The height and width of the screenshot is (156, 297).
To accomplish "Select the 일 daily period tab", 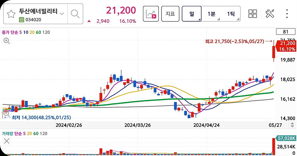I will click(x=192, y=14).
